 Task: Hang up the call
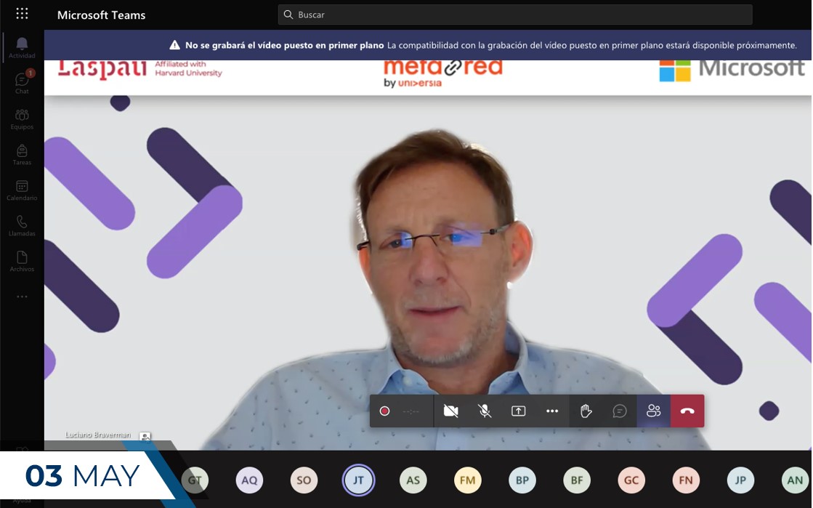click(x=687, y=411)
